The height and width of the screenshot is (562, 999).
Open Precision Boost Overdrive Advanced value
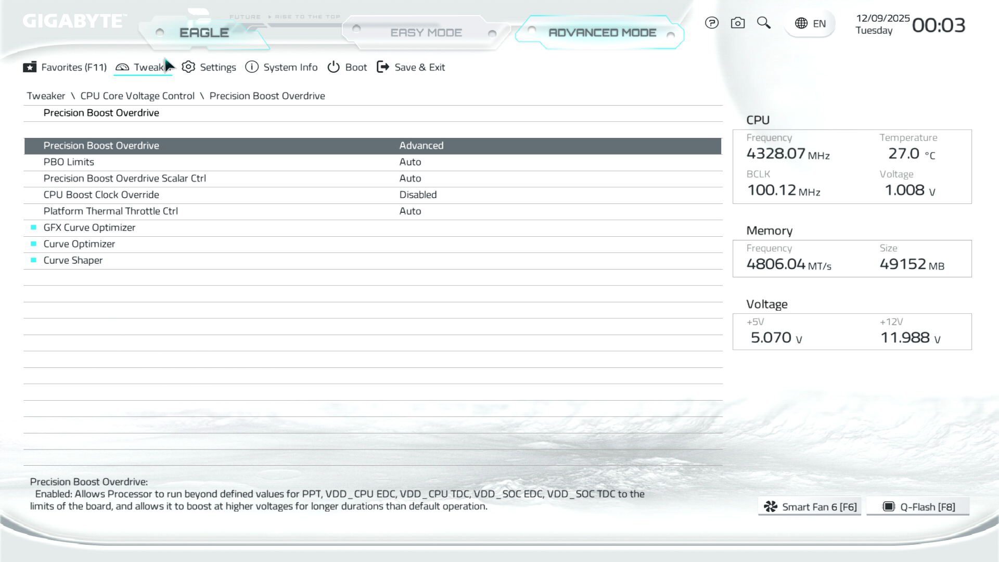click(x=421, y=146)
